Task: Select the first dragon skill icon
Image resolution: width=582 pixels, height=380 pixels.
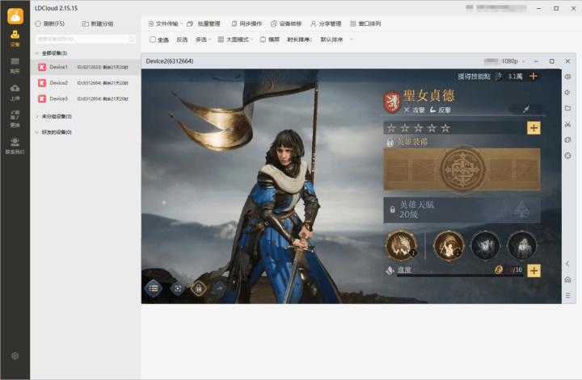Action: [x=401, y=245]
